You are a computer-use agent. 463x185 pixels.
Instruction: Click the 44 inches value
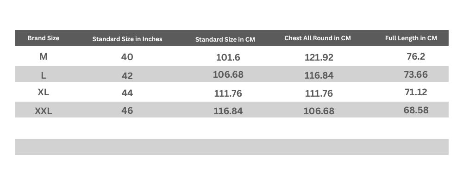tap(127, 93)
